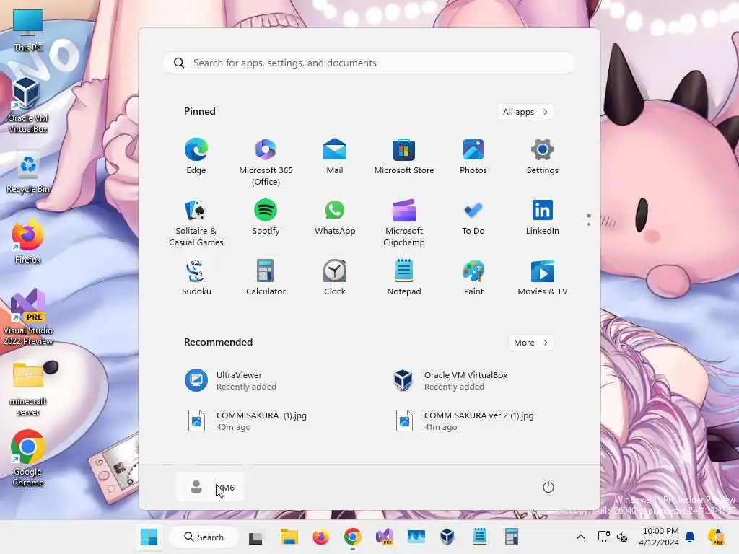The width and height of the screenshot is (739, 554).
Task: Launch Calculator from pinned apps
Action: (x=266, y=278)
